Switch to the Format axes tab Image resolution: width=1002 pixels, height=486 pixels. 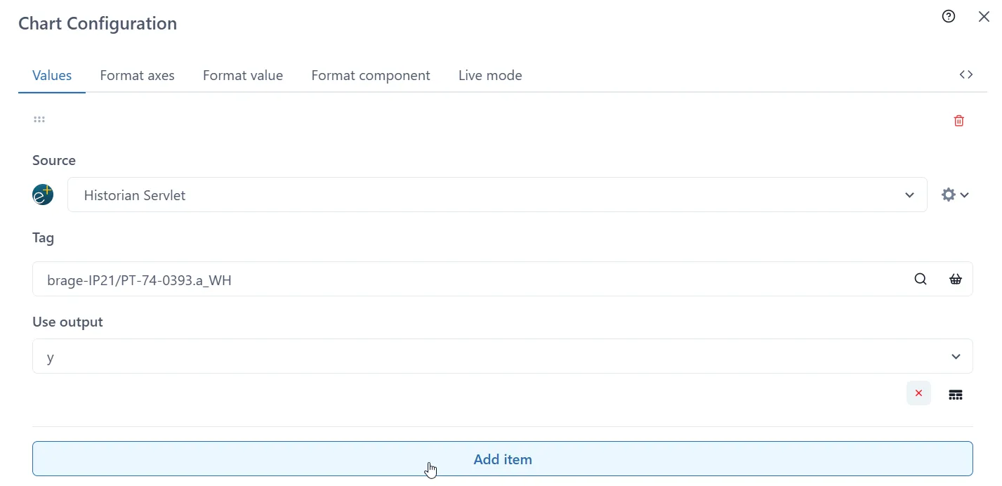137,75
